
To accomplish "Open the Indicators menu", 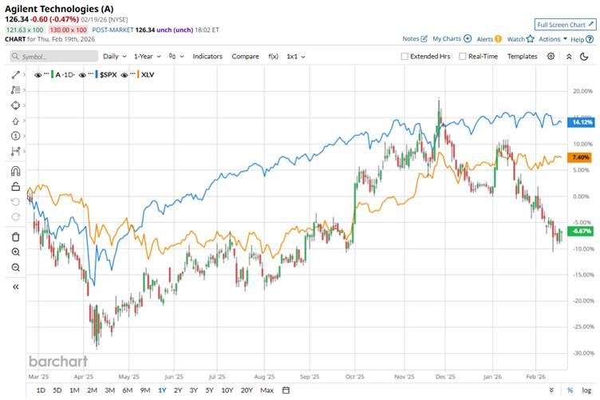I will (207, 57).
